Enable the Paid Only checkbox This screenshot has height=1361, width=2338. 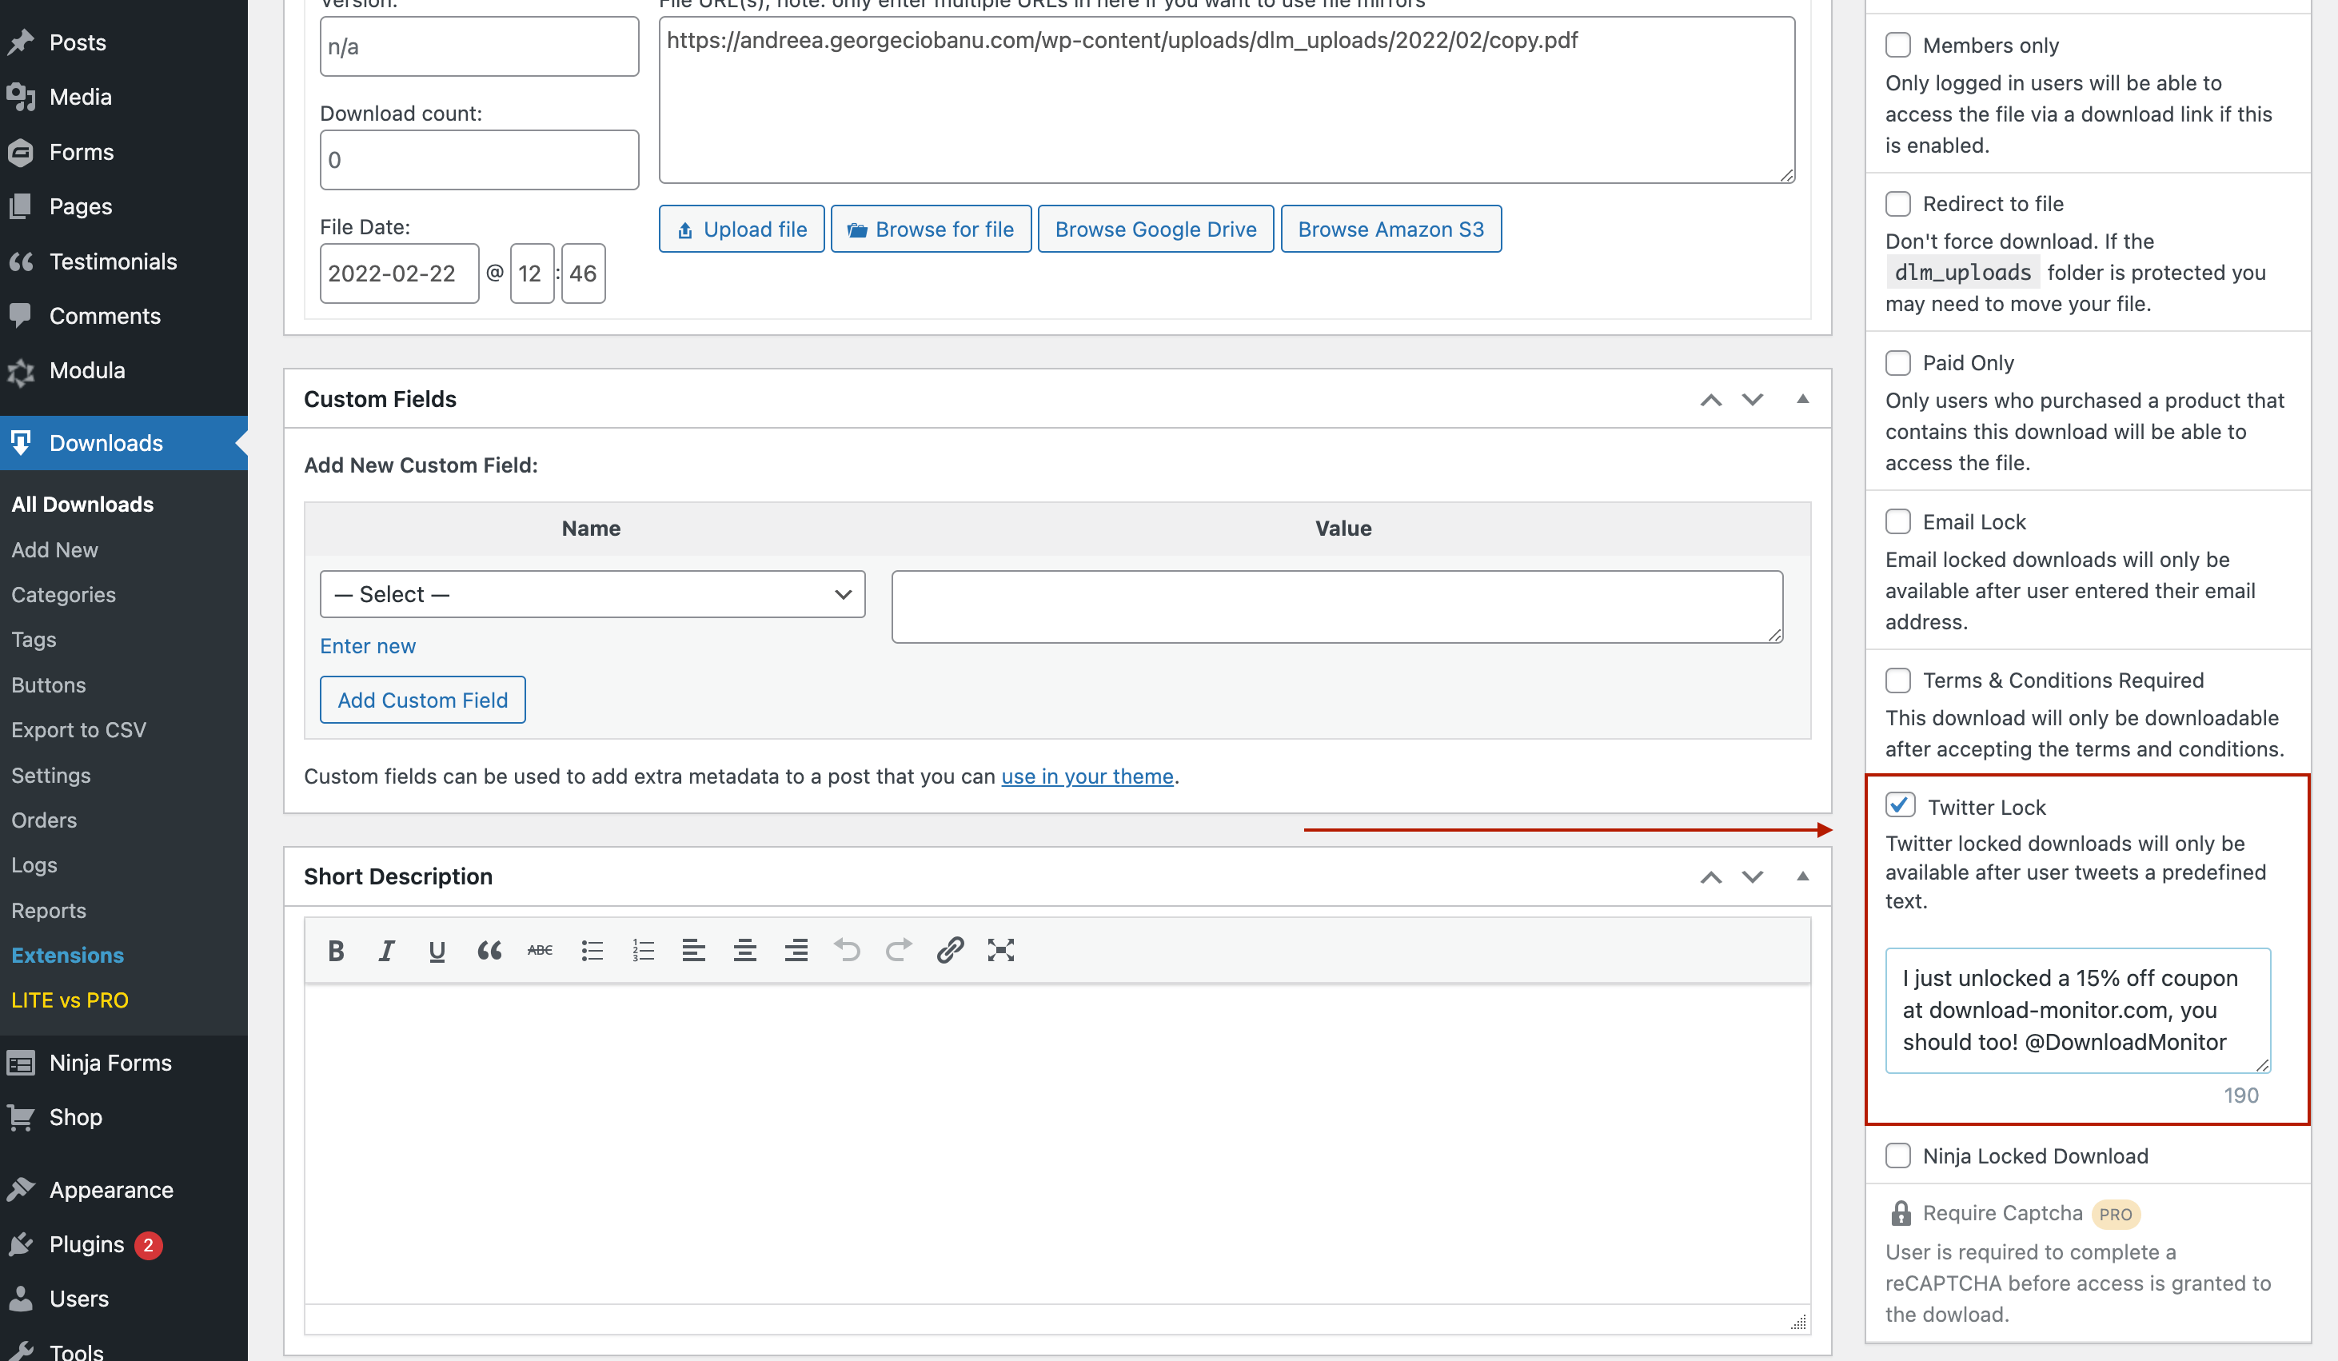click(1898, 361)
